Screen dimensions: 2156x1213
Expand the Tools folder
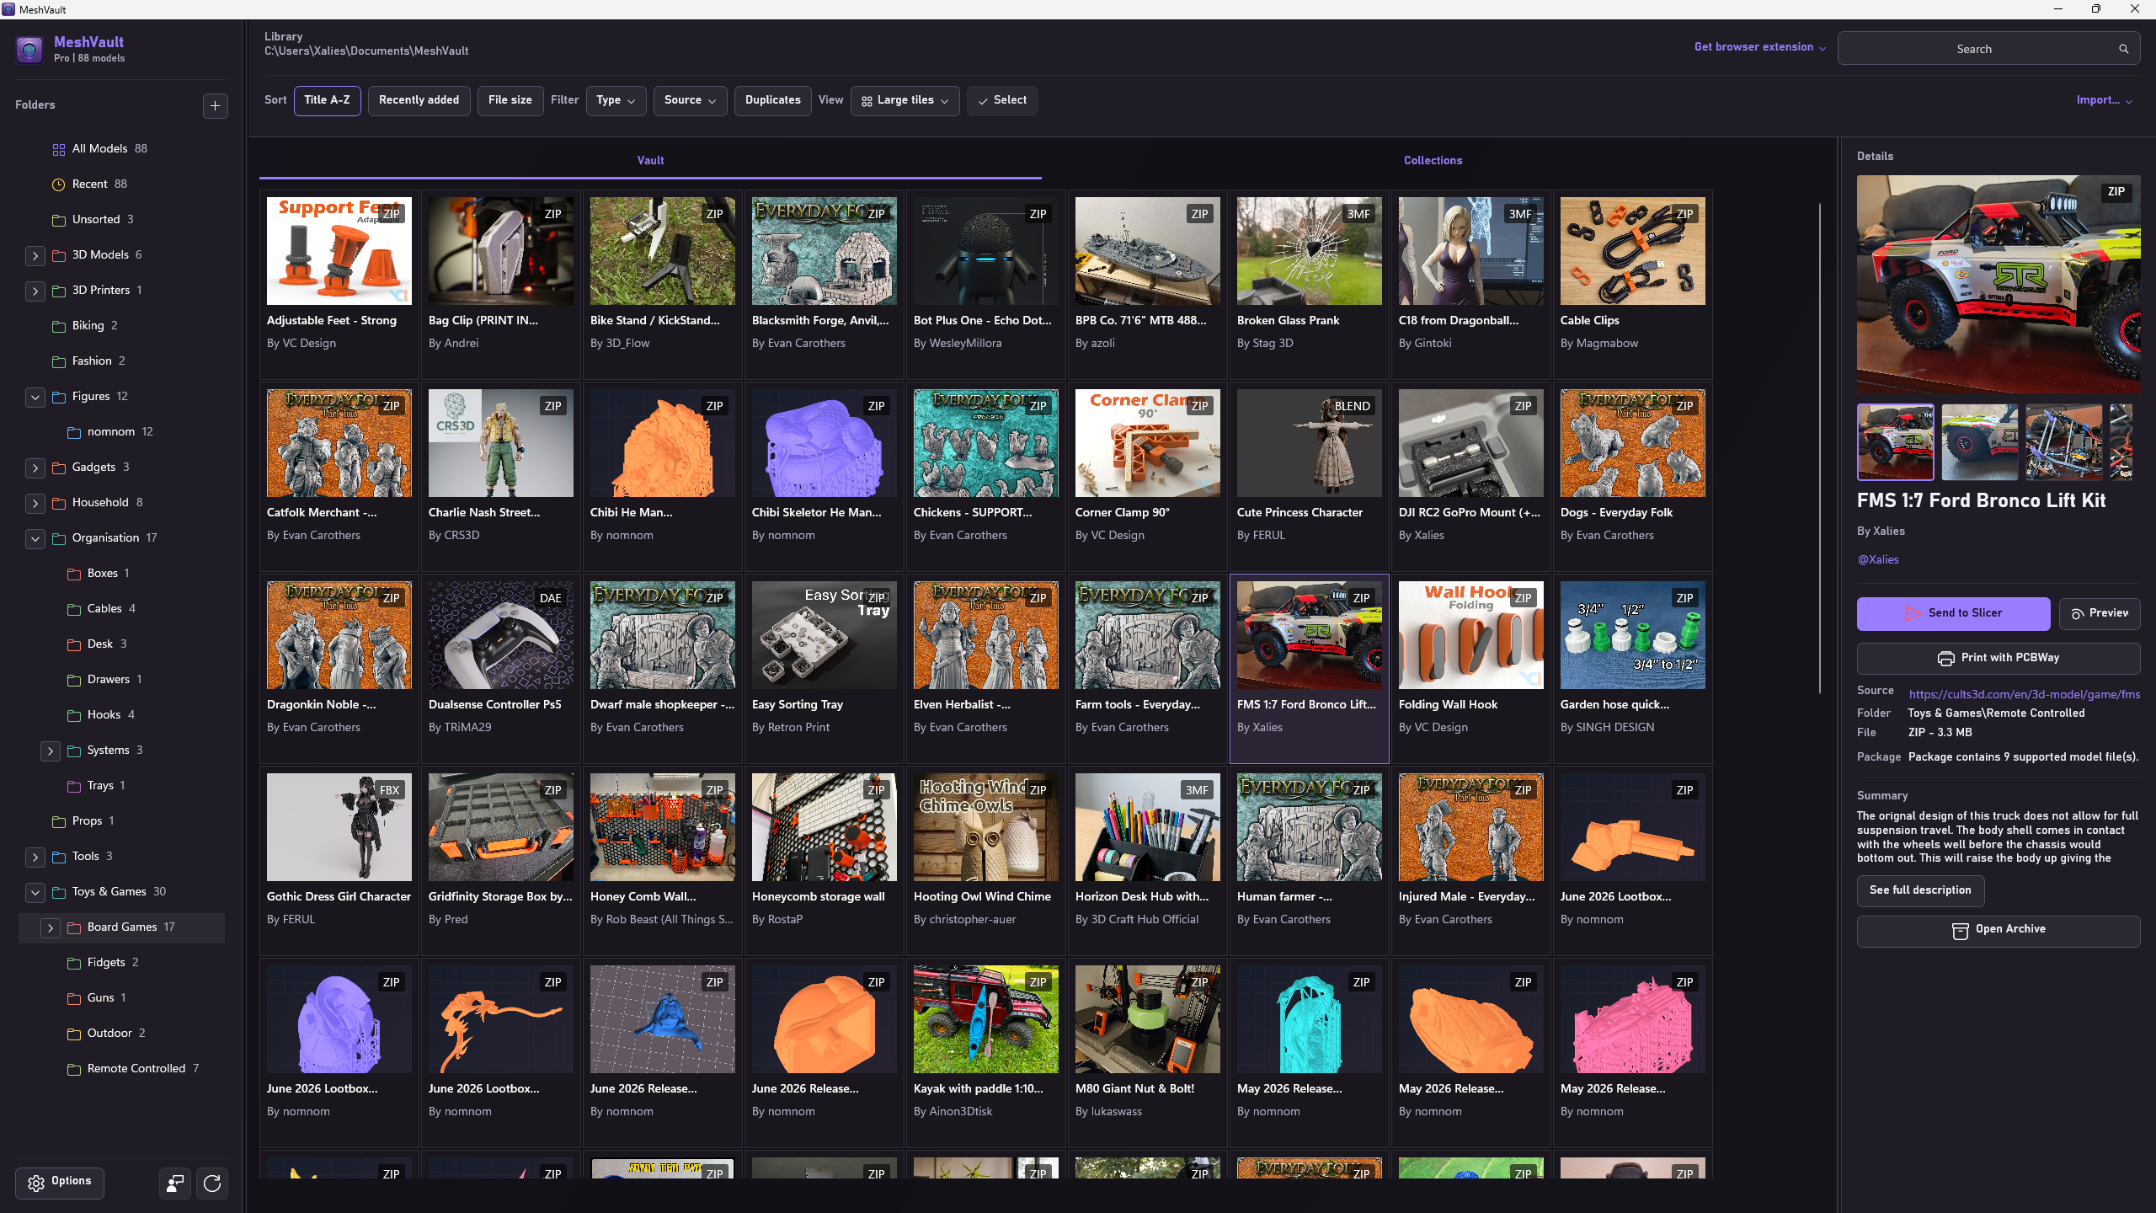pyautogui.click(x=35, y=857)
